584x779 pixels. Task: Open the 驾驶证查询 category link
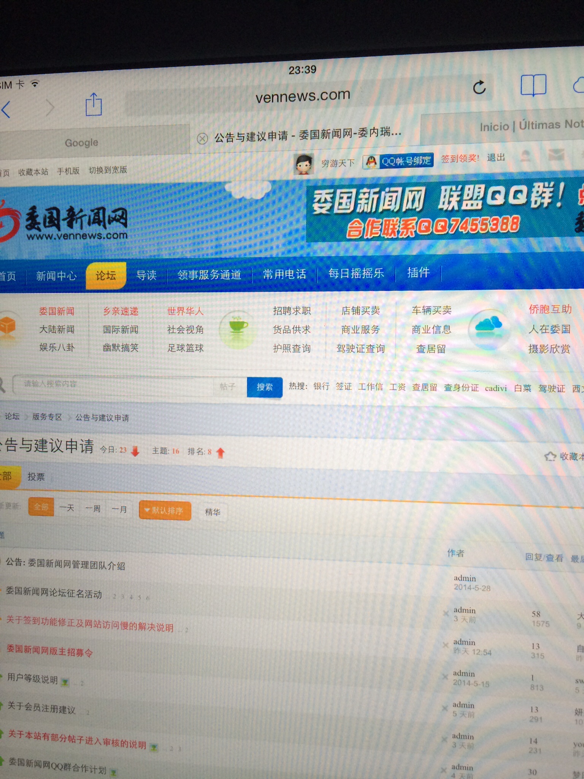click(360, 348)
